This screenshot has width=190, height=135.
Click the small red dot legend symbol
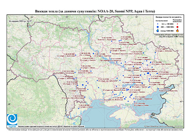(x=178, y=24)
